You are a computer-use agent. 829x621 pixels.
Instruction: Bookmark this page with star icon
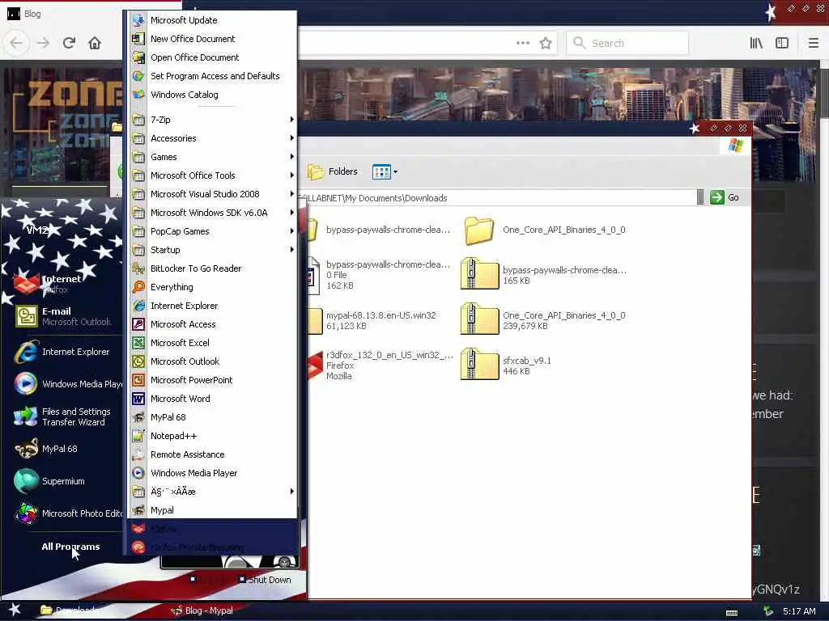546,43
